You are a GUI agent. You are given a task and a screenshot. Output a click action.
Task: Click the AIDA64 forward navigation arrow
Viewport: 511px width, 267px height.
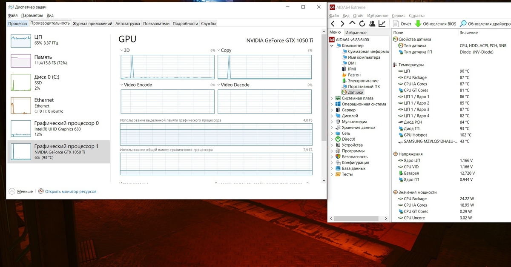click(x=342, y=24)
